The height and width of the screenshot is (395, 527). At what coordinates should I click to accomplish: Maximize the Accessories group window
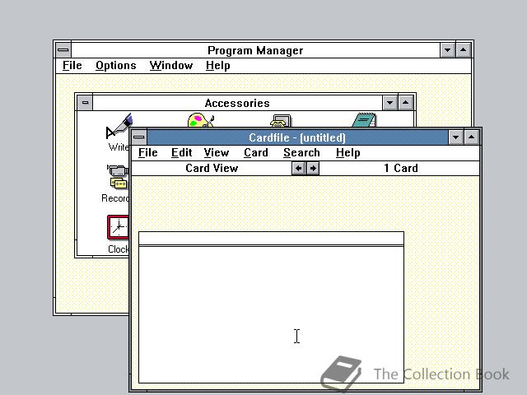(x=406, y=102)
